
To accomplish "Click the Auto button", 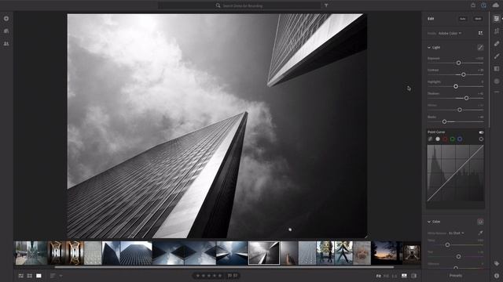I will pos(463,19).
